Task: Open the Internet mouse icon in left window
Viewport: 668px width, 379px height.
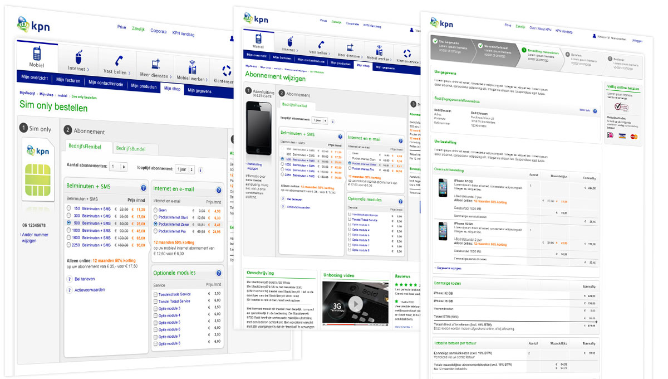Action: (x=80, y=57)
